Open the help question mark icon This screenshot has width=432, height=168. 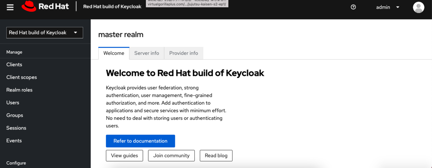click(353, 7)
